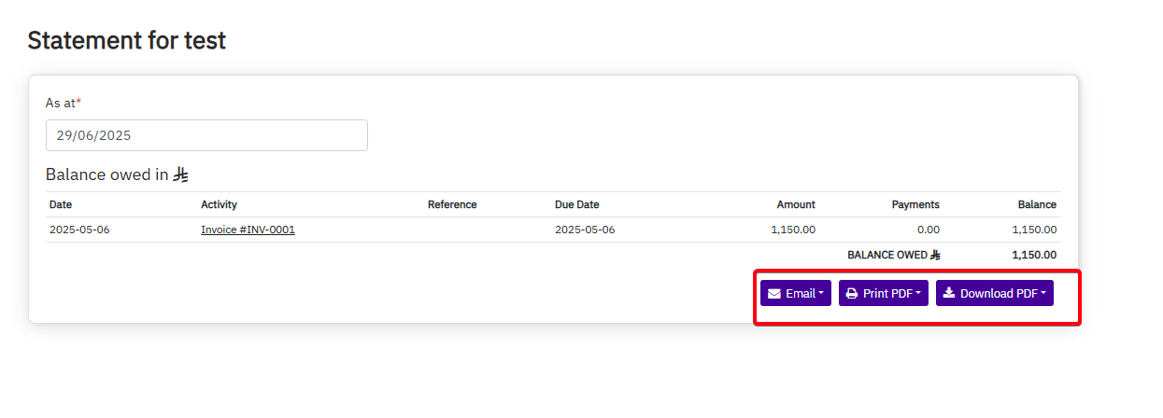Viewport: 1163px width, 418px height.
Task: Open the Print PDF dropdown caret
Action: (x=918, y=294)
